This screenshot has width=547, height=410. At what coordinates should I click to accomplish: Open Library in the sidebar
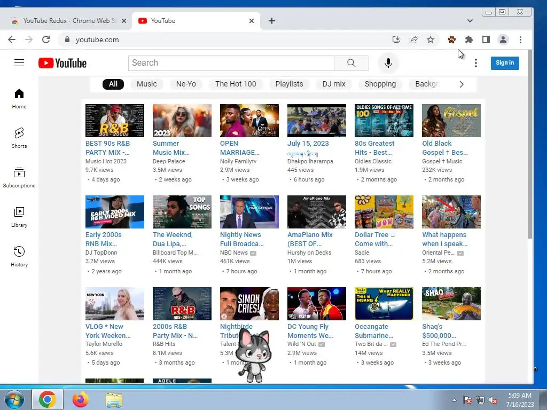tap(19, 218)
